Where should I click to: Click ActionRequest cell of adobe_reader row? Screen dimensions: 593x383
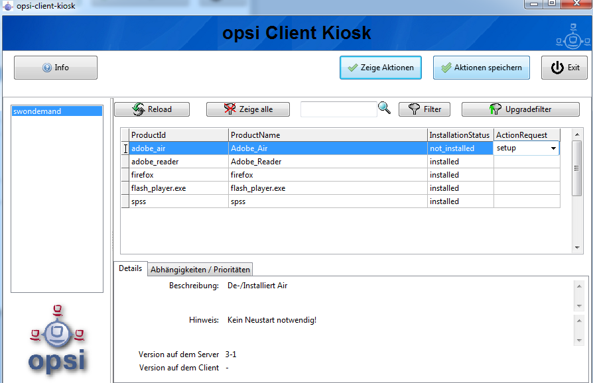coord(527,162)
